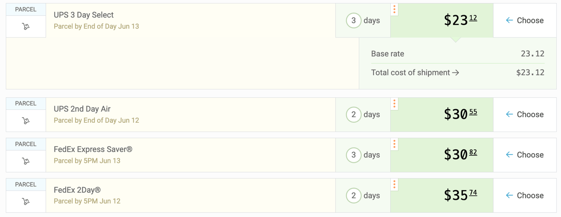
Task: Click hand truck icon for UPS 2nd Day Air
Action: 26,121
